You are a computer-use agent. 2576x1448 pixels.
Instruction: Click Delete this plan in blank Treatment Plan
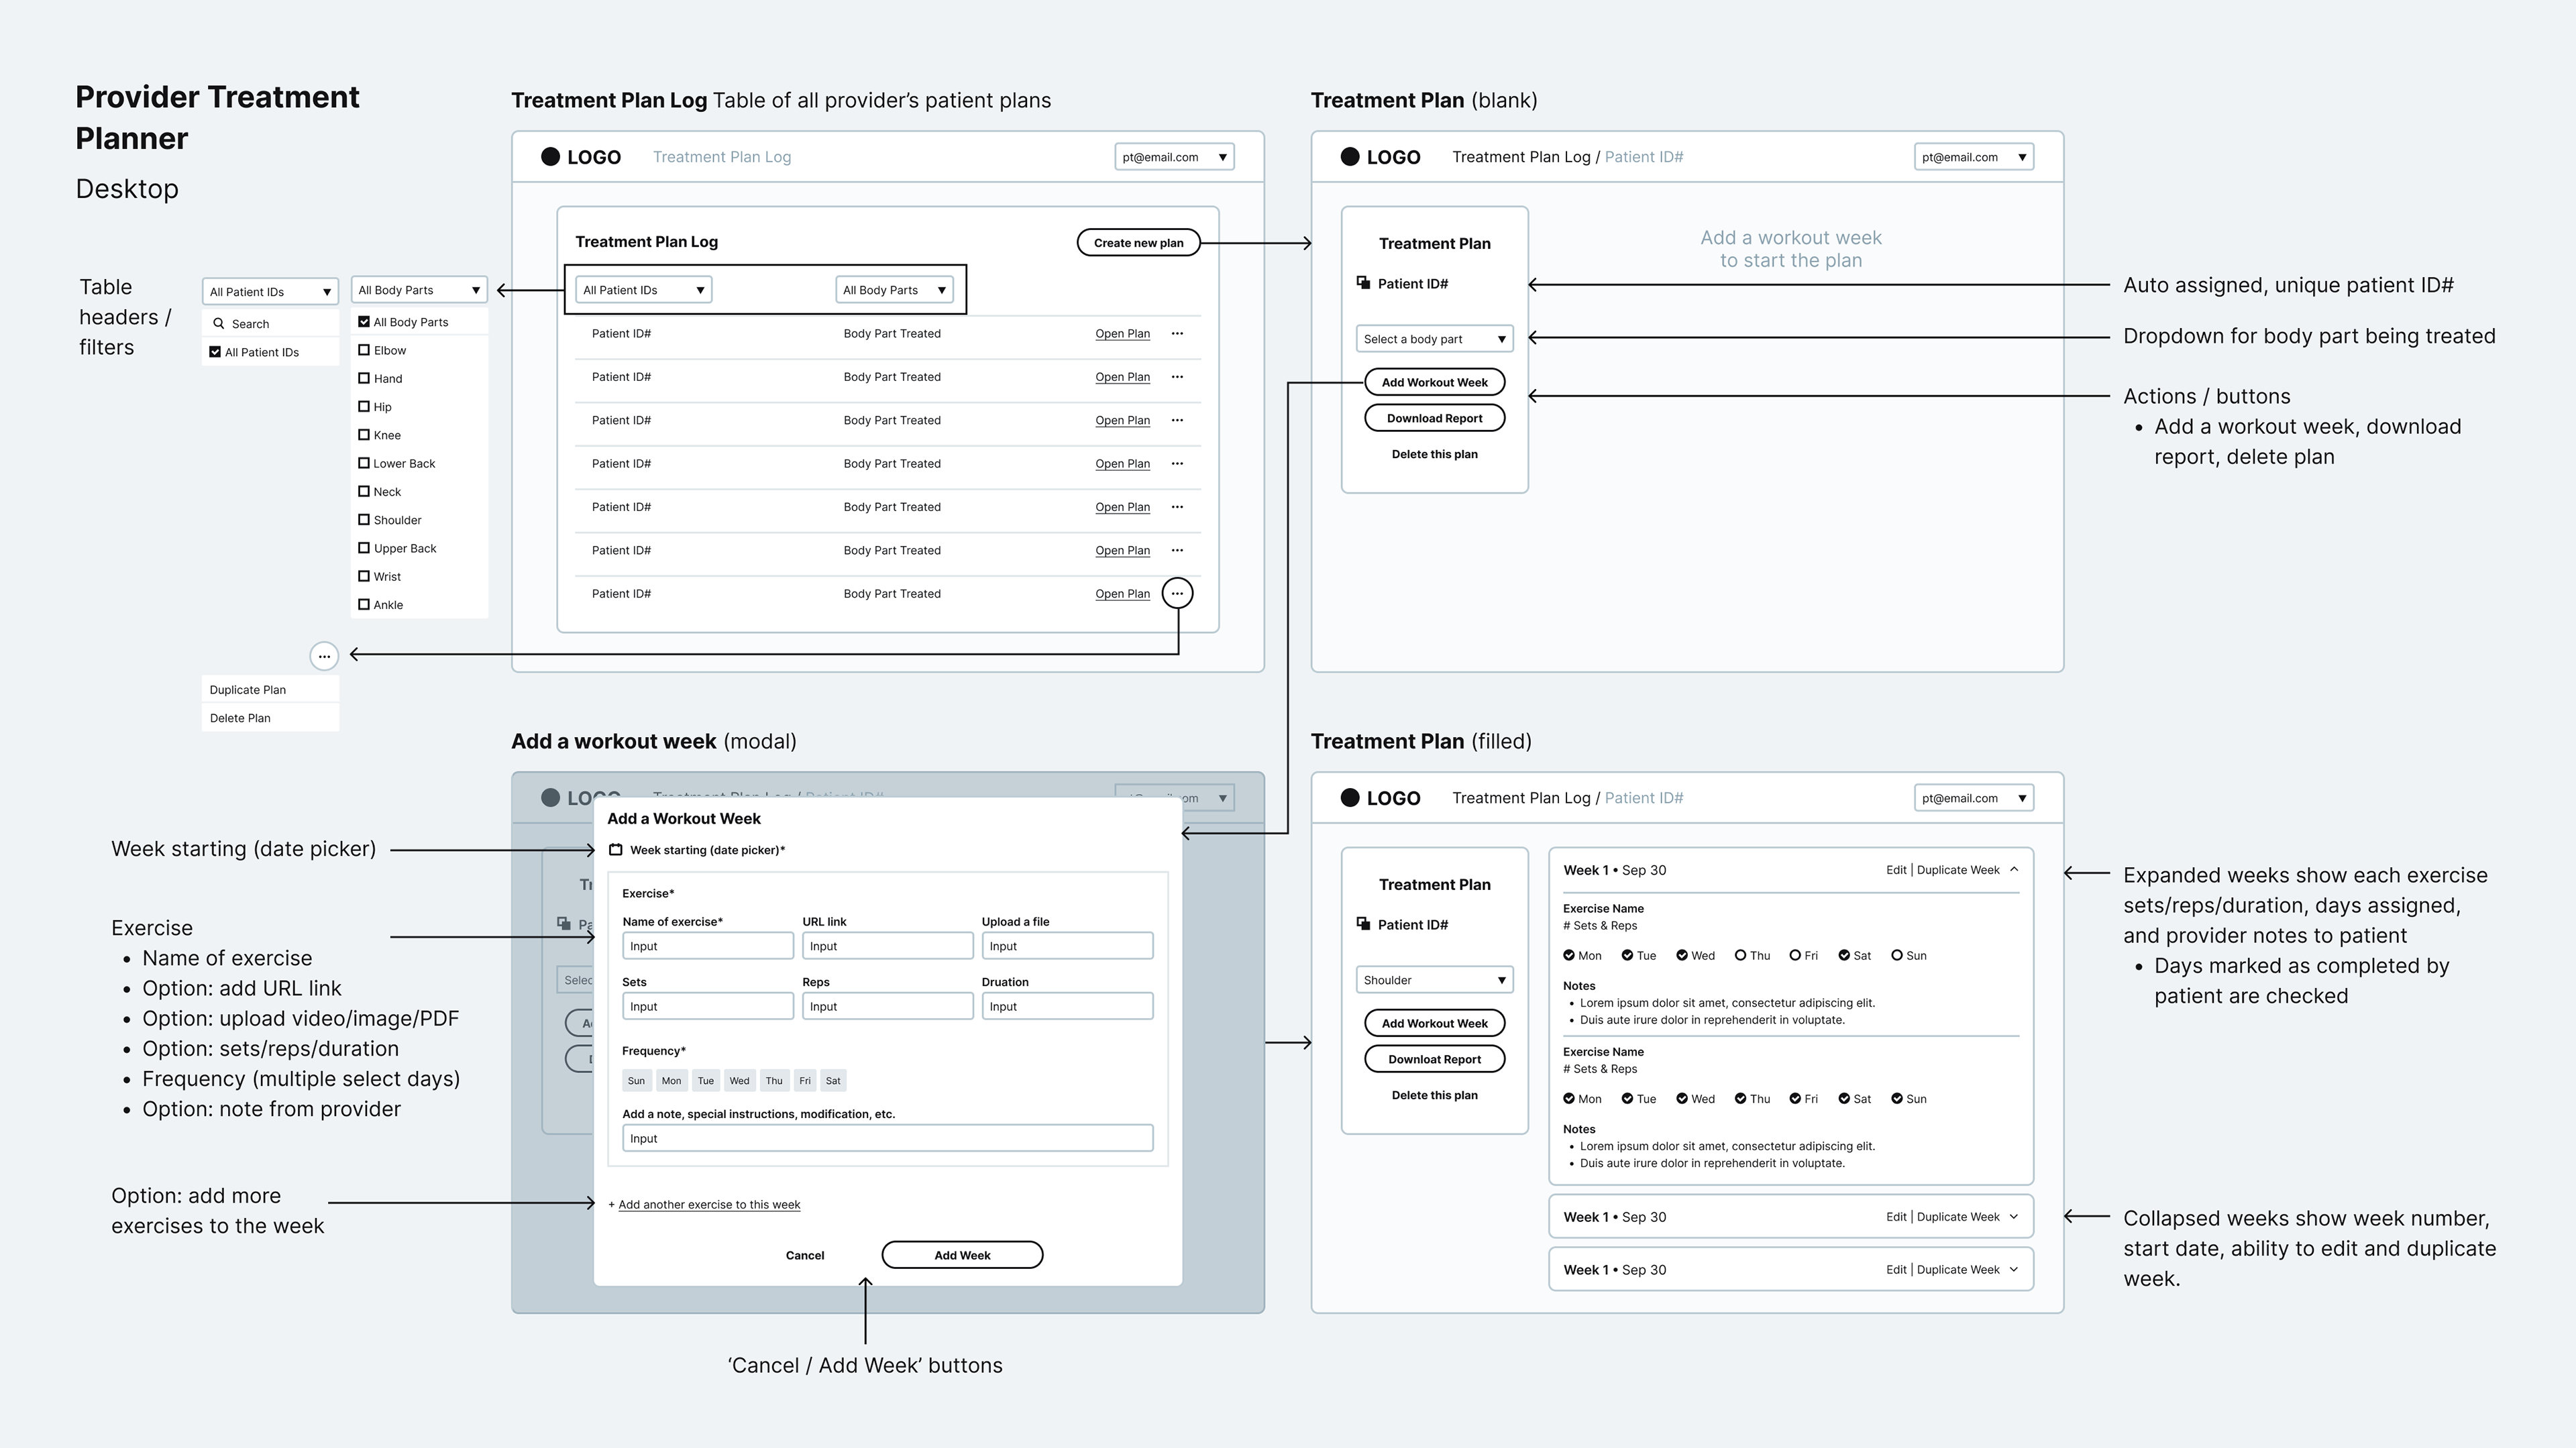coord(1434,454)
